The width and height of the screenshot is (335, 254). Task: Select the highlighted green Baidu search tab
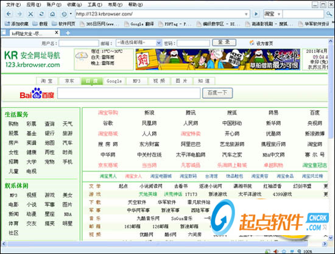pyautogui.click(x=91, y=81)
